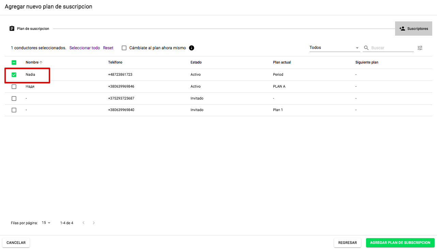This screenshot has width=437, height=249.
Task: Toggle the header select-all checkbox
Action: click(14, 63)
